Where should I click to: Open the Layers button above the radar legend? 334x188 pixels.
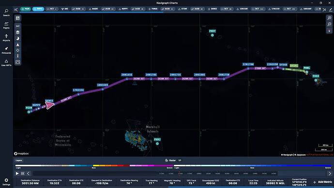[x=19, y=160]
